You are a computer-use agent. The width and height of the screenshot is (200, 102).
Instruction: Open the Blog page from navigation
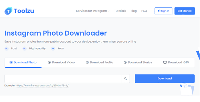pyautogui.click(x=133, y=11)
